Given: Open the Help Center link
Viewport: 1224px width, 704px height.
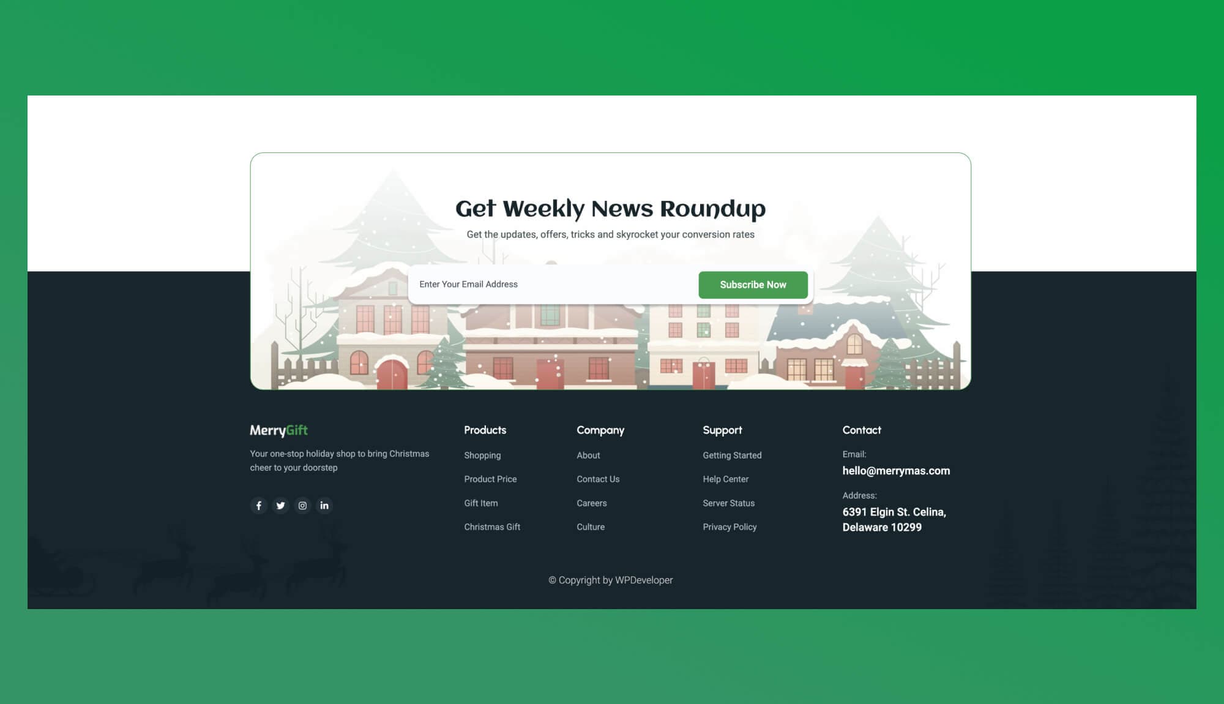Looking at the screenshot, I should click(725, 479).
